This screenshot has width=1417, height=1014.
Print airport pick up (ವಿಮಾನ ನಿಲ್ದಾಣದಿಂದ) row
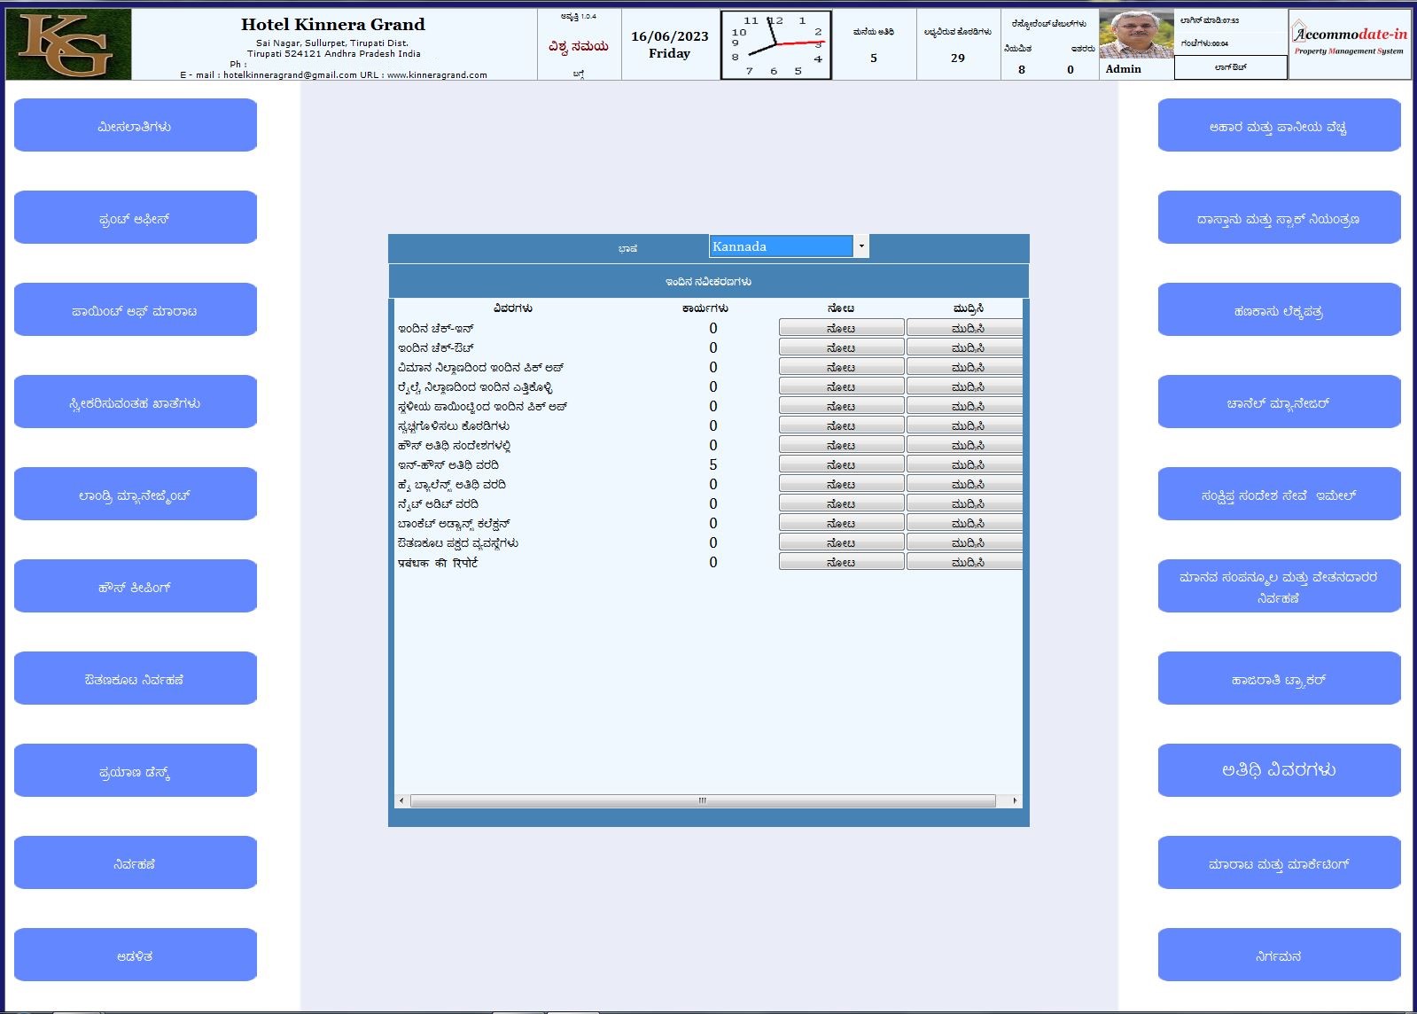click(x=964, y=367)
